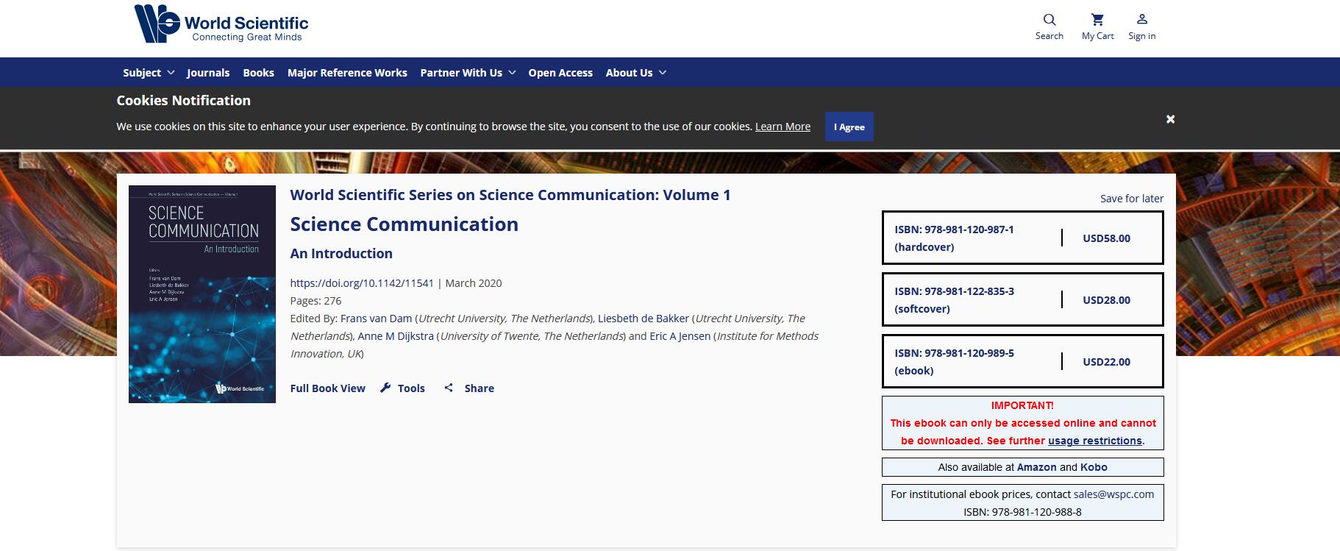Click the 'March 2020' publication date
This screenshot has width=1340, height=551.
point(474,283)
